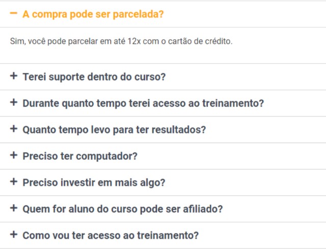Image resolution: width=326 pixels, height=249 pixels.
Task: Click blank row space right of 'Preciso investir em mais algo?'
Action: pos(246,182)
